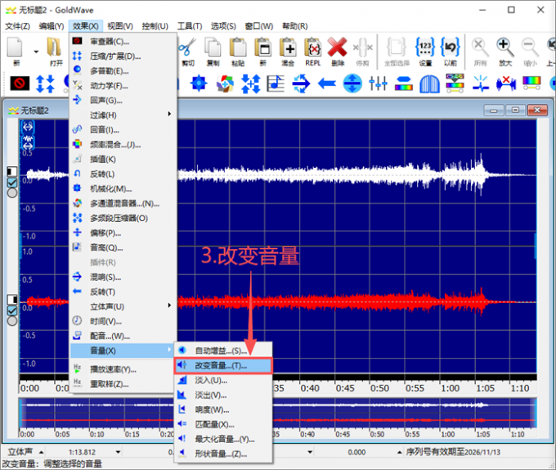Click the scissors cut (剪切) toolbar icon

[187, 47]
